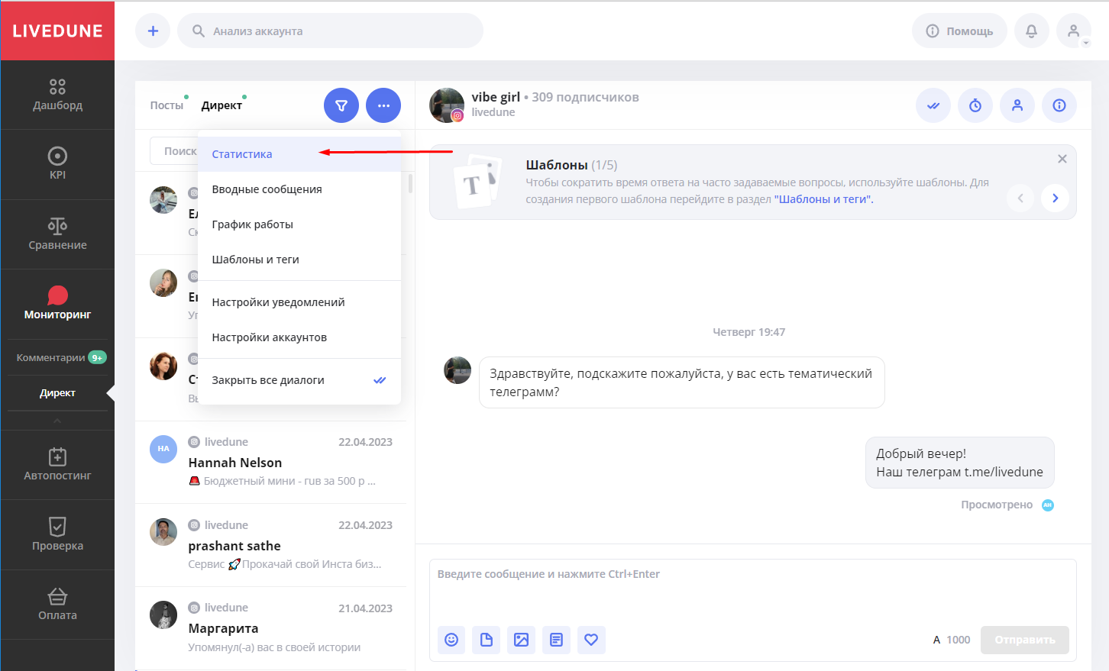Viewport: 1109px width, 671px height.
Task: Click the Помощь help button
Action: (959, 31)
